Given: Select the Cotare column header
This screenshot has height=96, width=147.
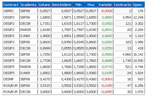Looking at the screenshot, I should click(44, 5).
